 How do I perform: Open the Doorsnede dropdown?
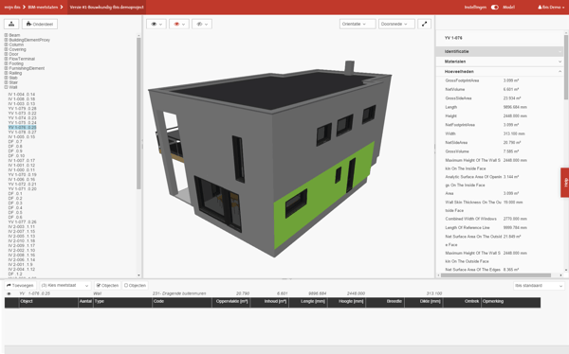396,24
